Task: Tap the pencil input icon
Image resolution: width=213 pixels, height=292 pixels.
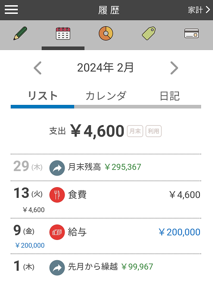Action: tap(20, 33)
